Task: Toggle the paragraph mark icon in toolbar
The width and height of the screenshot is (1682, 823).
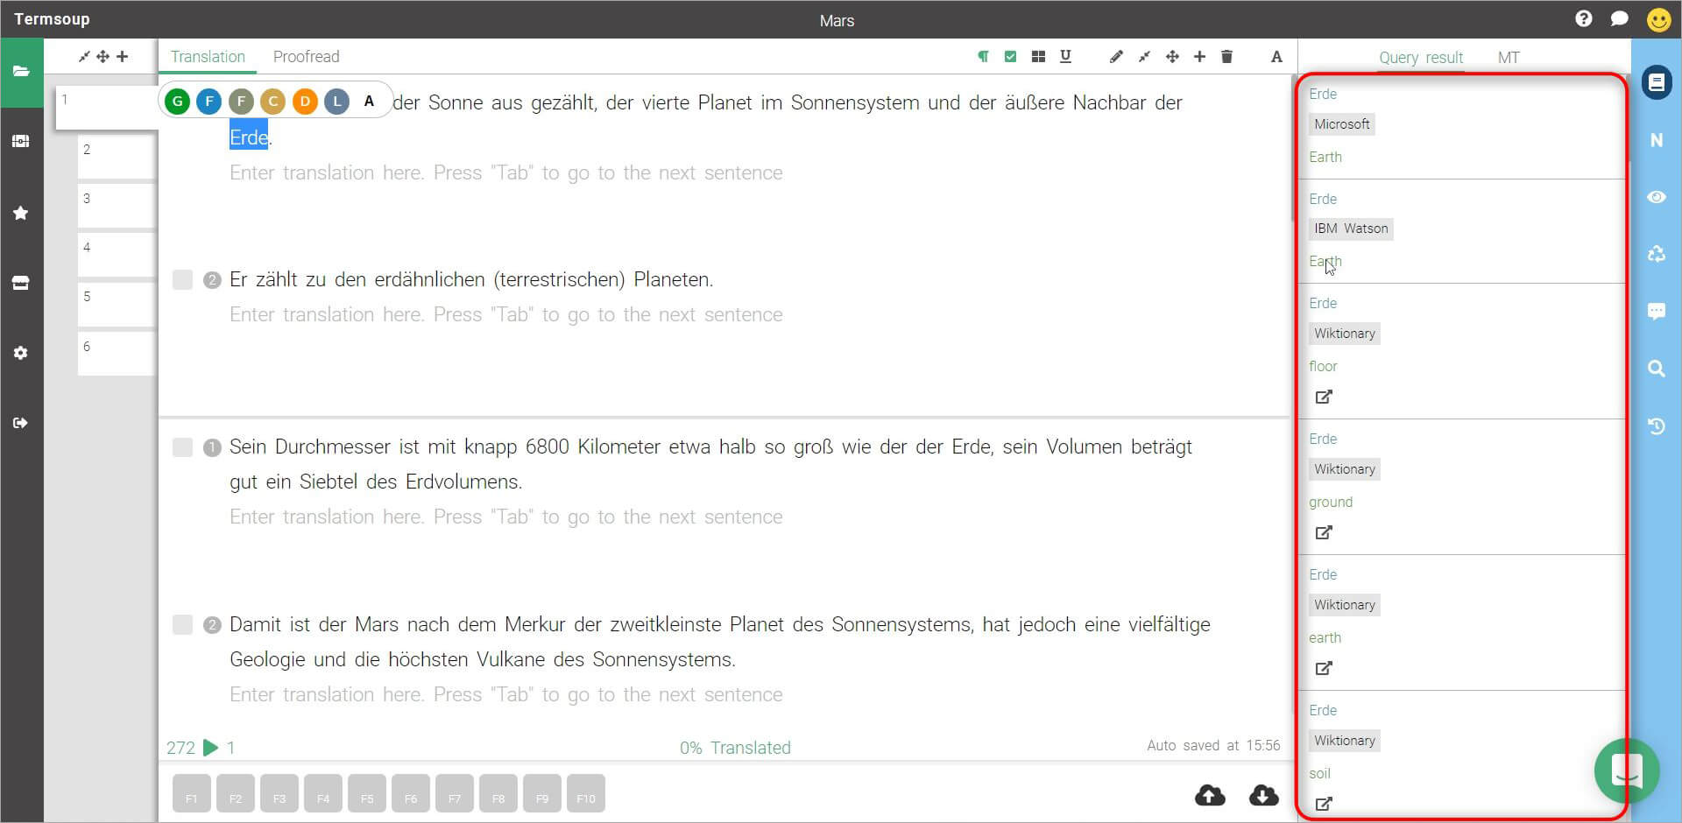Action: click(983, 57)
